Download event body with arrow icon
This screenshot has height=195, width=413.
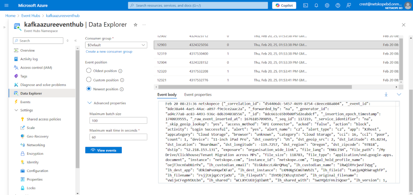(386, 94)
